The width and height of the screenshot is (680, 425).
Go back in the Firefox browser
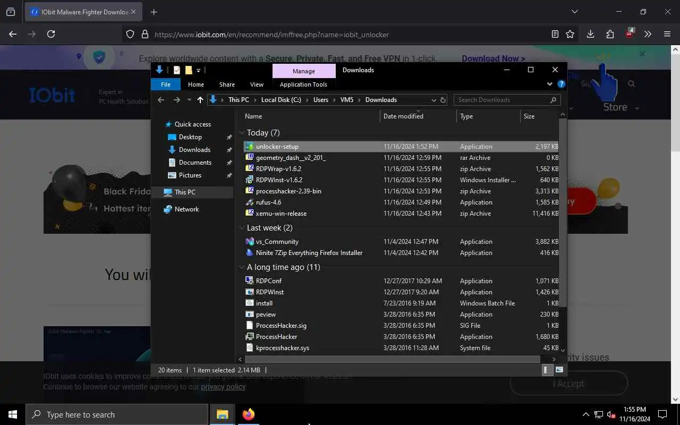13,34
